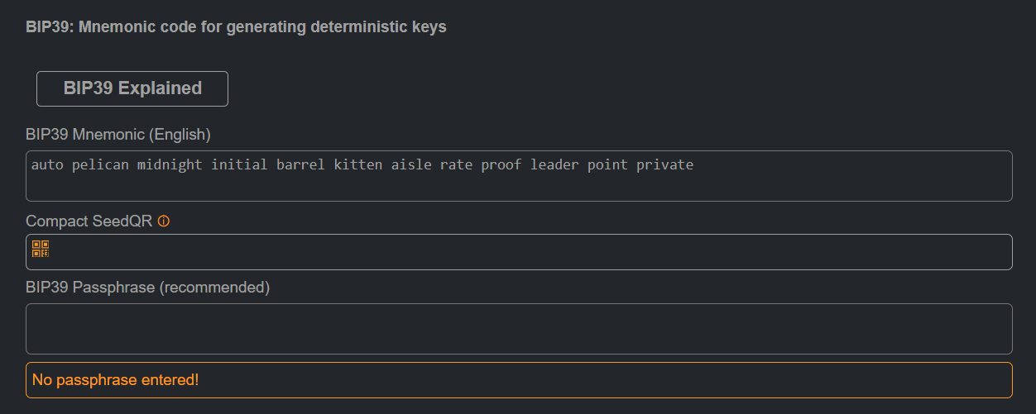Place cursor on the word "proof"
The height and width of the screenshot is (414, 1036).
point(501,164)
